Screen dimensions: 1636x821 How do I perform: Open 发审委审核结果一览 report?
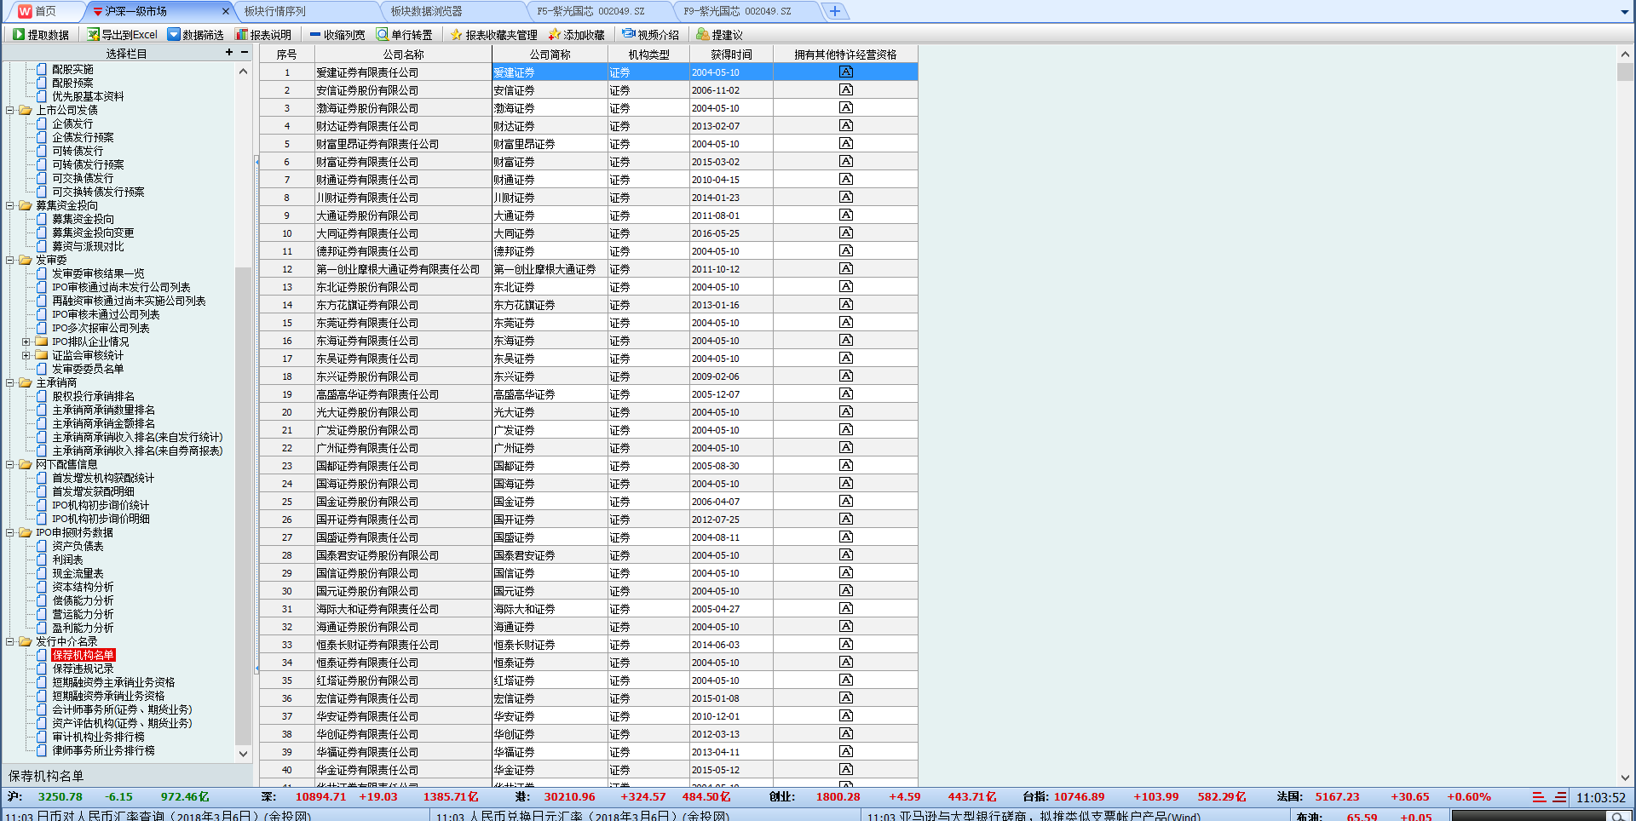coord(98,273)
